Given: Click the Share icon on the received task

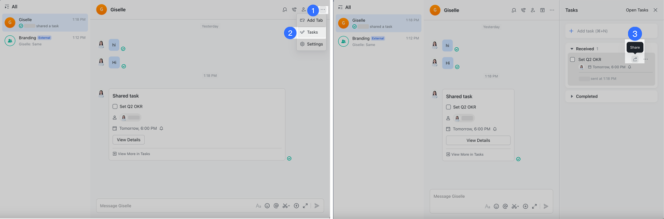Looking at the screenshot, I should [x=634, y=59].
